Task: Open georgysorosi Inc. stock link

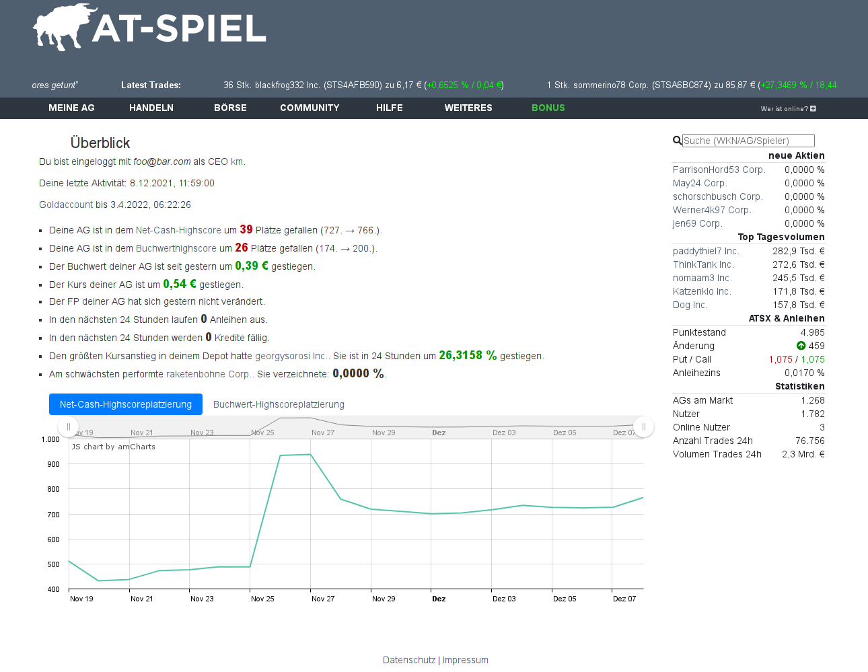Action: click(x=291, y=356)
